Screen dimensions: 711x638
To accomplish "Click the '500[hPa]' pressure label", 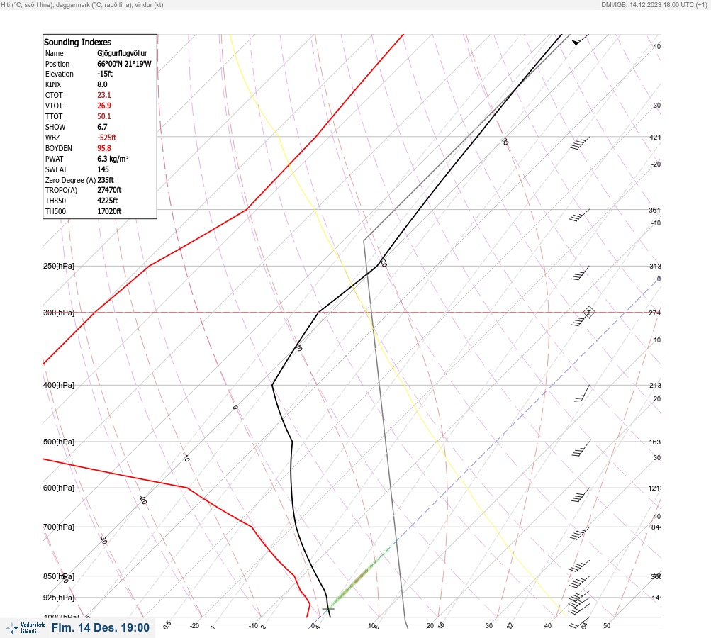I will click(x=59, y=442).
